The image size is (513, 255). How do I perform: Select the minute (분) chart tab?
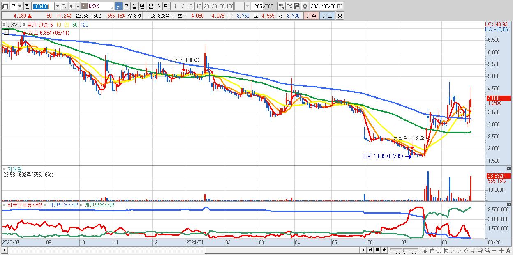tap(151, 6)
